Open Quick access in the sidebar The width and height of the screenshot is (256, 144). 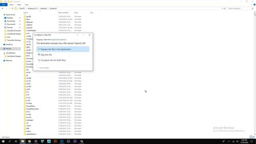(10, 15)
